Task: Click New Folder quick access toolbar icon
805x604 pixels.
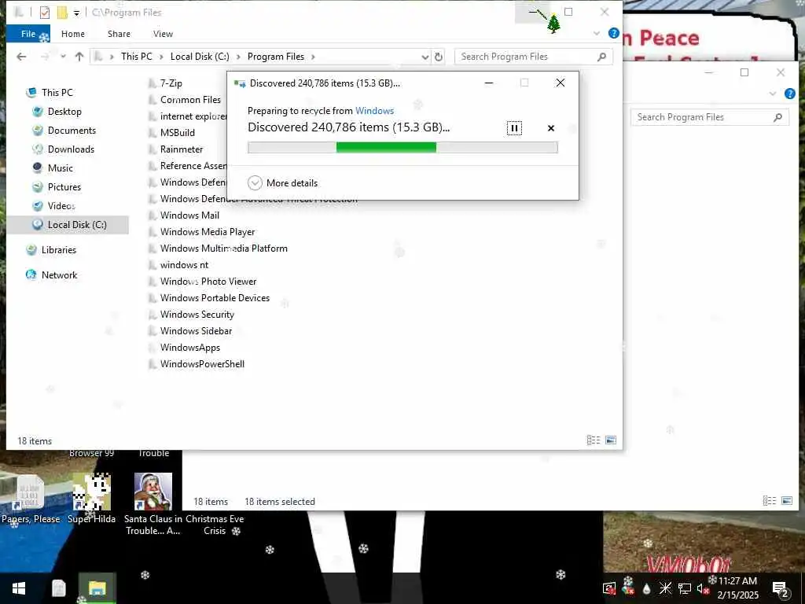Action: point(62,13)
